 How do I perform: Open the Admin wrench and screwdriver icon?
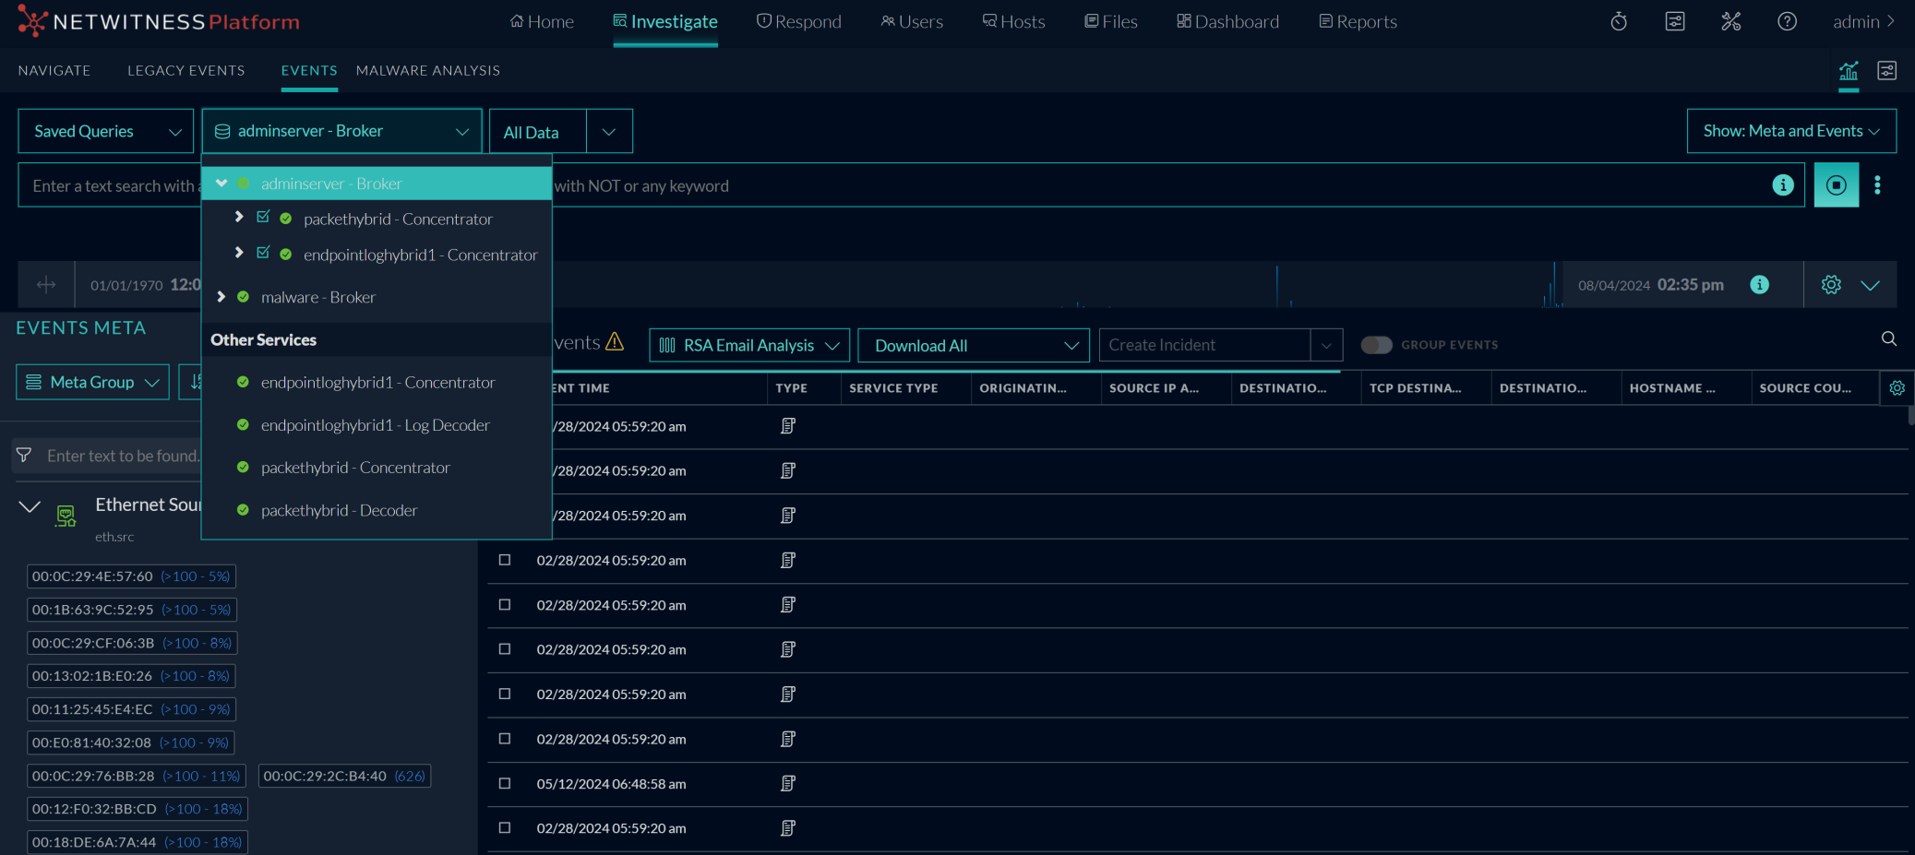(x=1731, y=21)
